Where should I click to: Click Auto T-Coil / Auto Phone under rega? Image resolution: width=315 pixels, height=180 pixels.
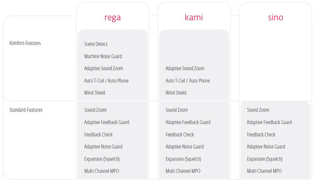106,81
